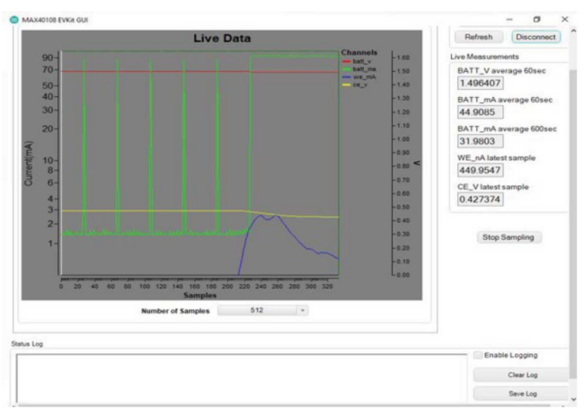Click the BATT_V average 60sec value field

pyautogui.click(x=480, y=83)
